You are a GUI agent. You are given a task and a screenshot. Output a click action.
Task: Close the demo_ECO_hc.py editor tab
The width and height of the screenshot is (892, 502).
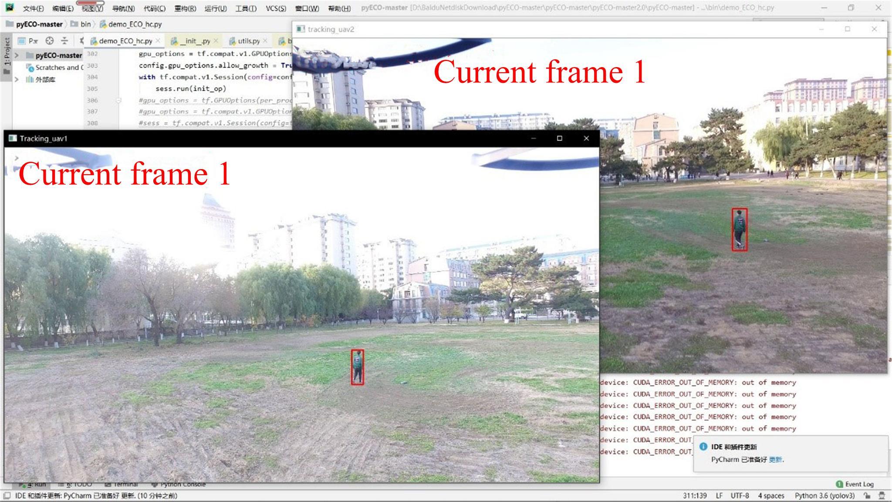tap(158, 41)
